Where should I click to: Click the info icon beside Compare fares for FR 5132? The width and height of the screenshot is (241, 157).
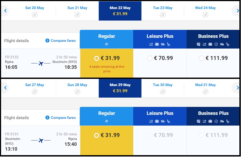48,41
